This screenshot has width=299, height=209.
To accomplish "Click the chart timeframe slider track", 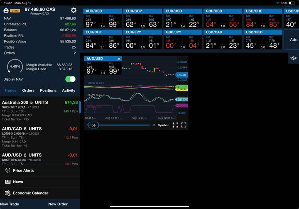I will (x=125, y=125).
